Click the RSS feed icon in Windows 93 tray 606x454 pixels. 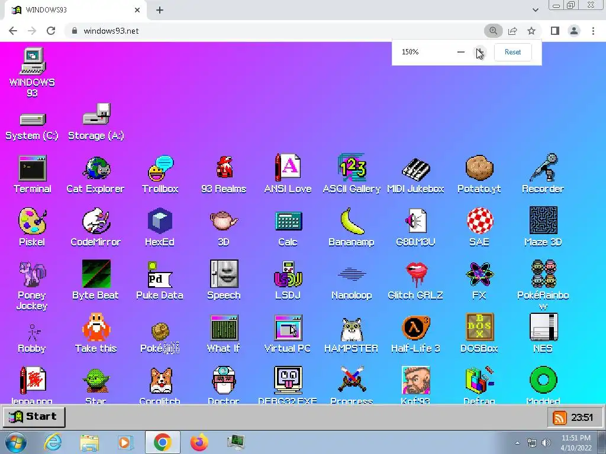559,417
